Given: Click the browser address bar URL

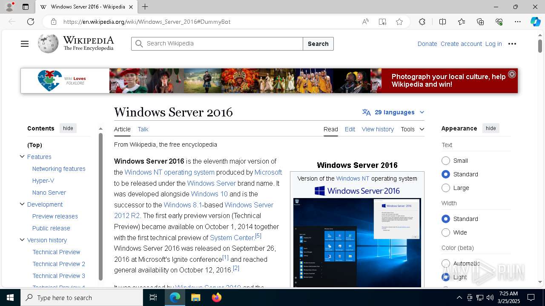Looking at the screenshot, I should (147, 22).
